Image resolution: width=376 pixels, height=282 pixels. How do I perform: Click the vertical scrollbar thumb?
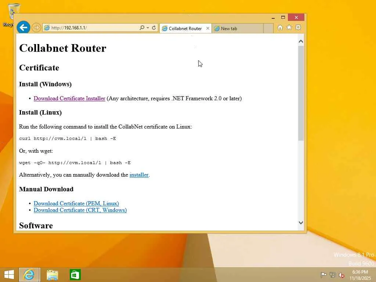pos(301,93)
